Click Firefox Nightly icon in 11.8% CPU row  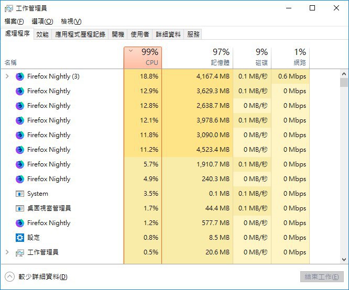coord(20,135)
